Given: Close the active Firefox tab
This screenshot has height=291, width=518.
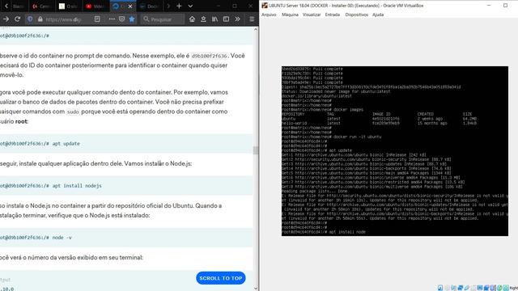Looking at the screenshot, I should tap(130, 6).
